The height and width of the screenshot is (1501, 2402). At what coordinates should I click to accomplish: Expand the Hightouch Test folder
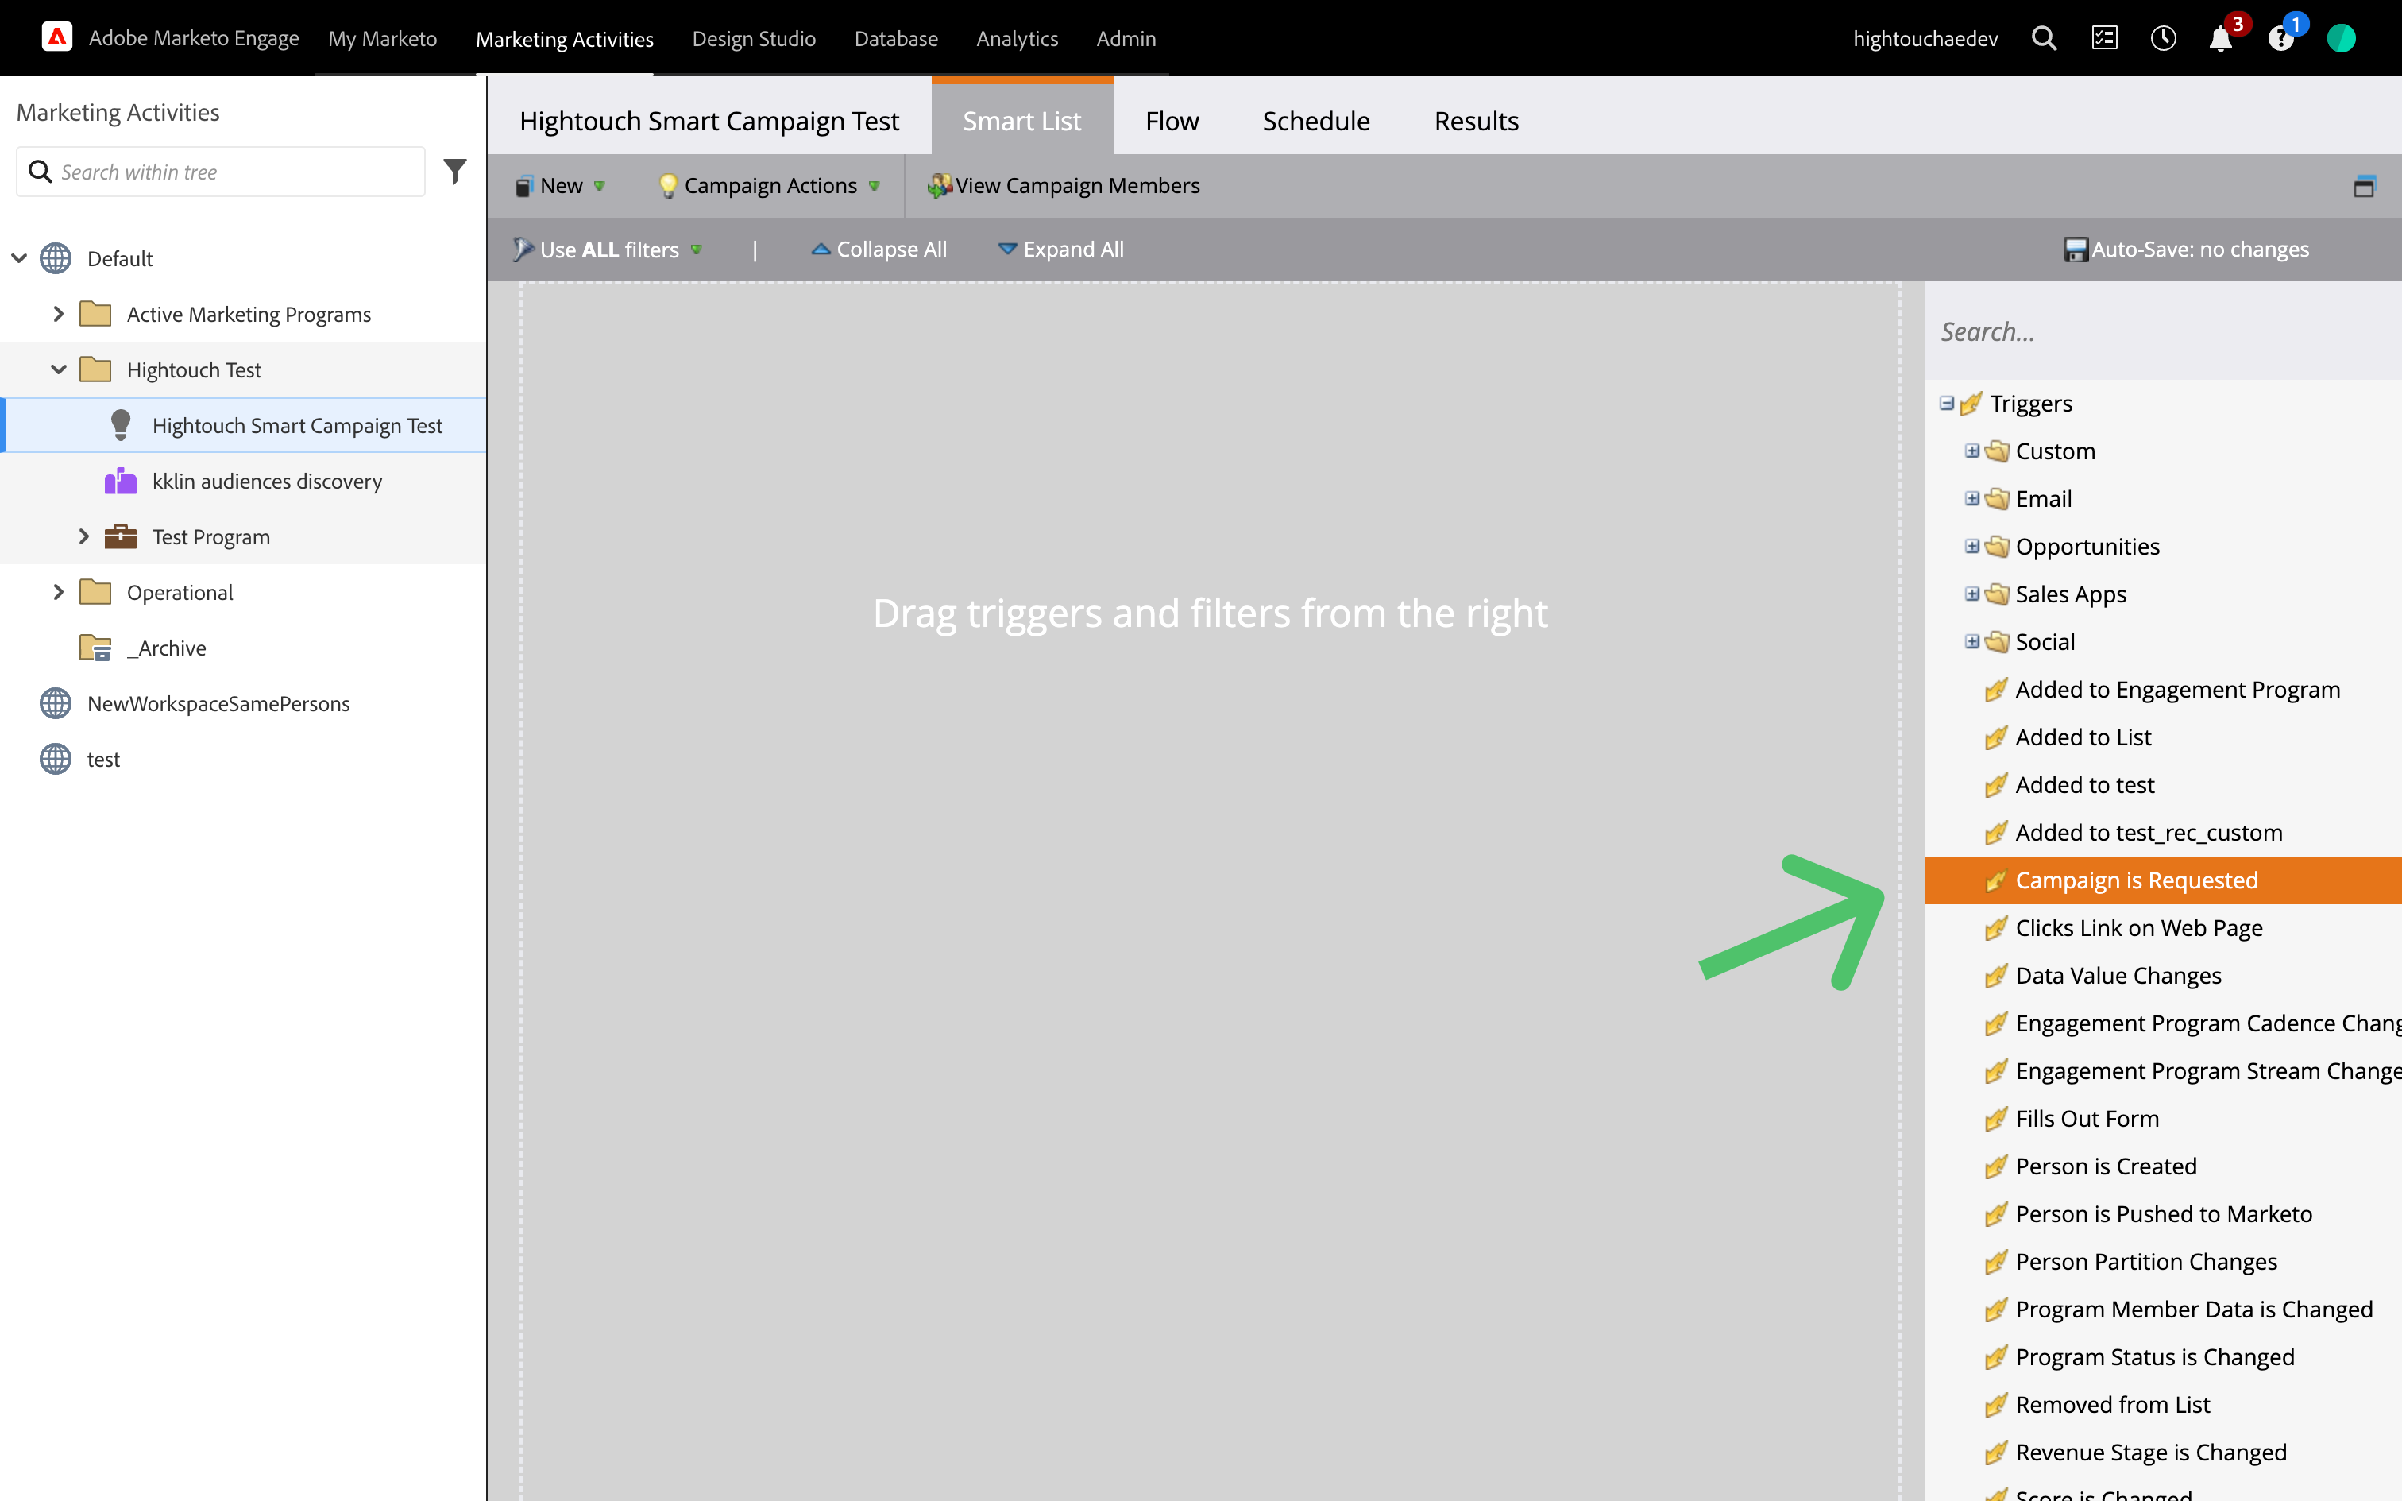pyautogui.click(x=57, y=369)
